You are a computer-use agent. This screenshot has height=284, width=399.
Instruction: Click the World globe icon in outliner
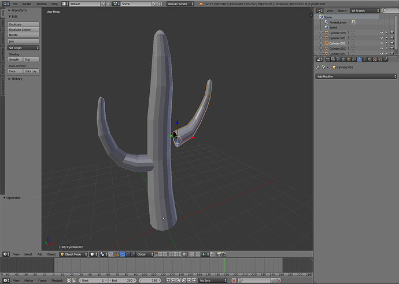[326, 28]
